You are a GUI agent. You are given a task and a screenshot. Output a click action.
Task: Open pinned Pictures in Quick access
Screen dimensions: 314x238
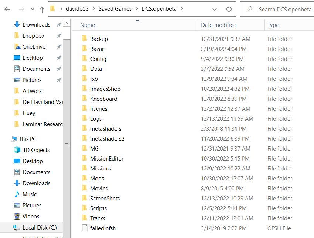point(32,80)
